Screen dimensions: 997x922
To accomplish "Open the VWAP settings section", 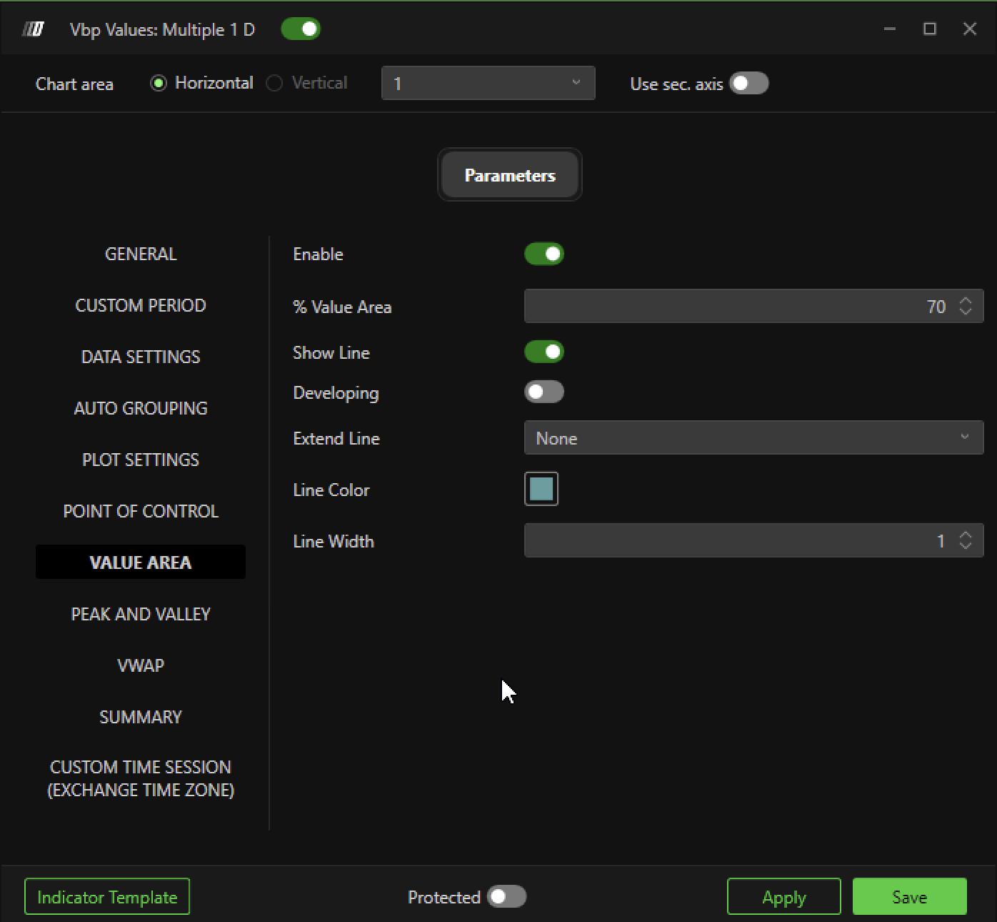I will 141,666.
